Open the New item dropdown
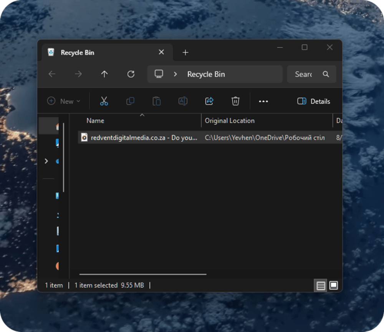384x332 pixels. click(x=64, y=101)
